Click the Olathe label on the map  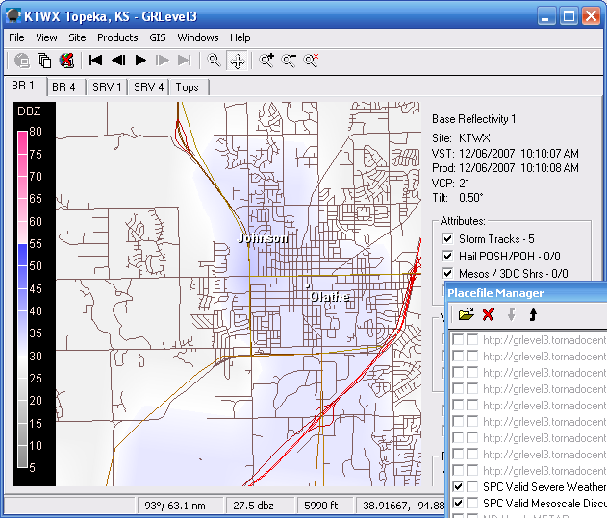(x=330, y=297)
